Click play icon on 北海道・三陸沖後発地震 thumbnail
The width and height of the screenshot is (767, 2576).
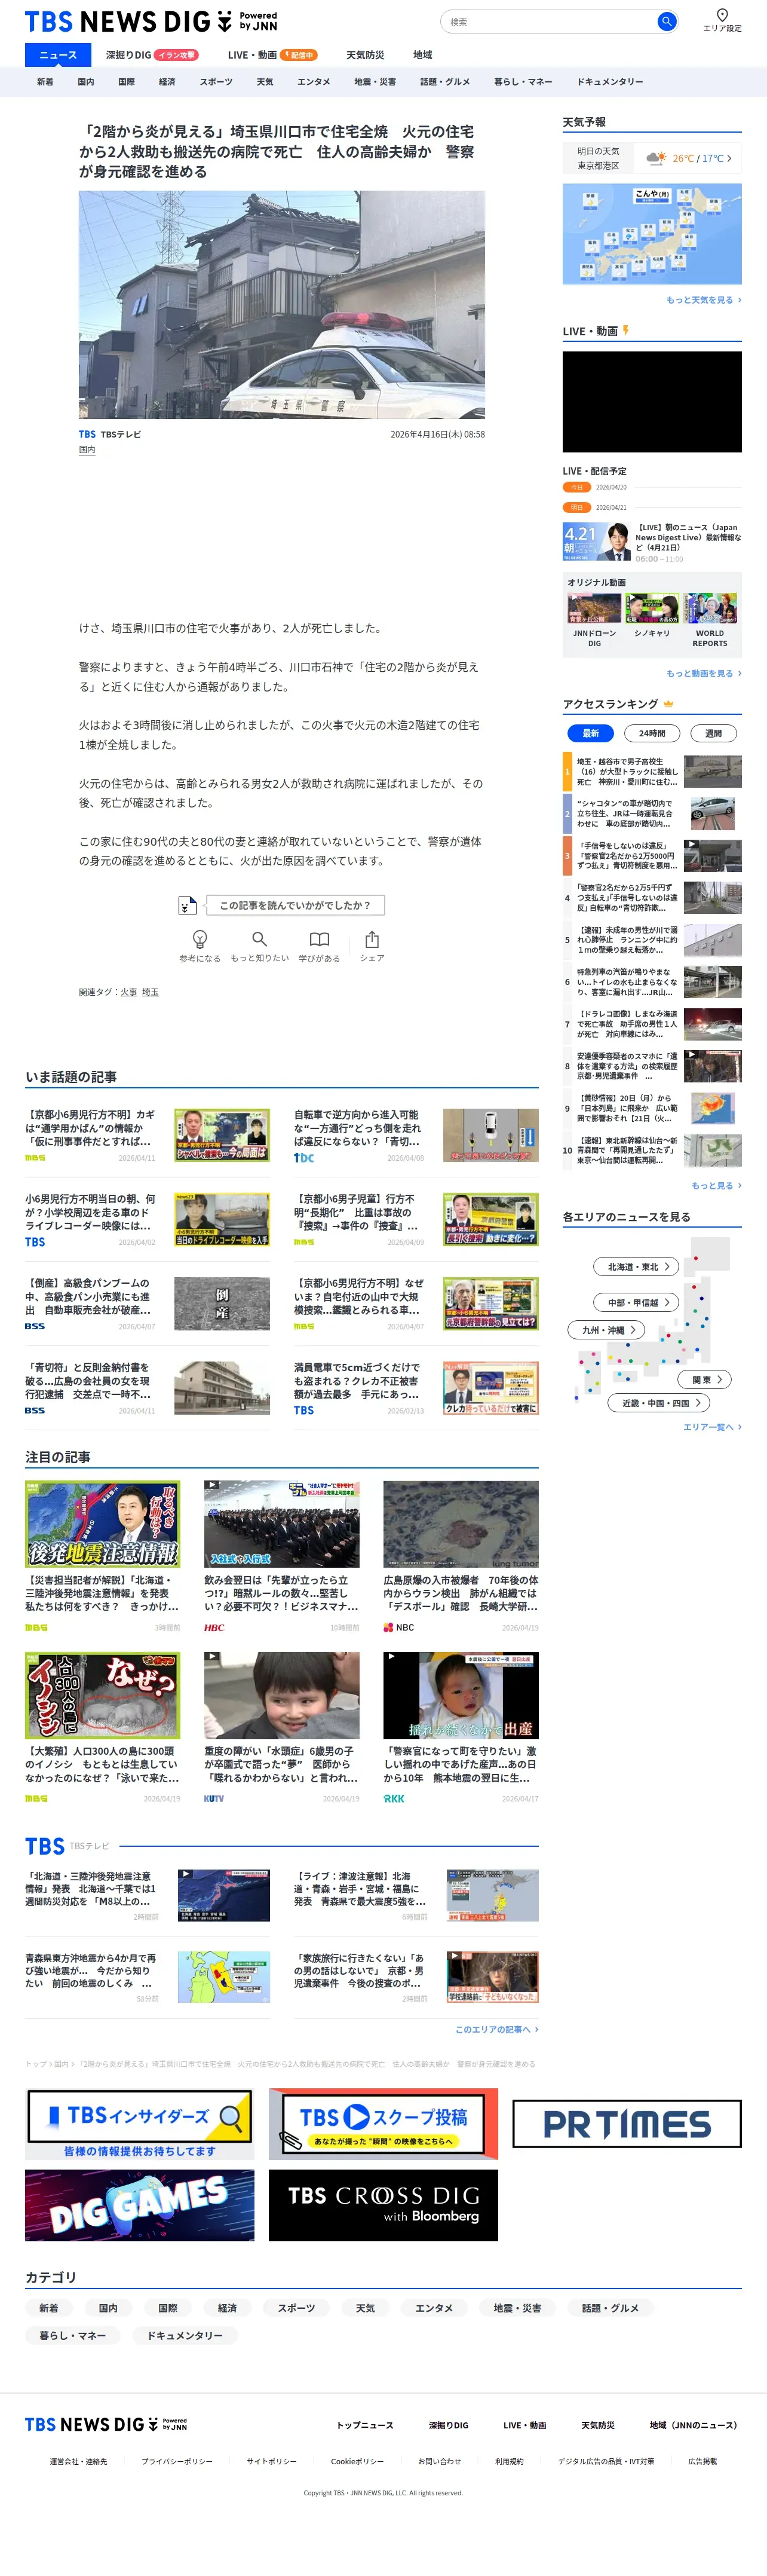pyautogui.click(x=185, y=1874)
